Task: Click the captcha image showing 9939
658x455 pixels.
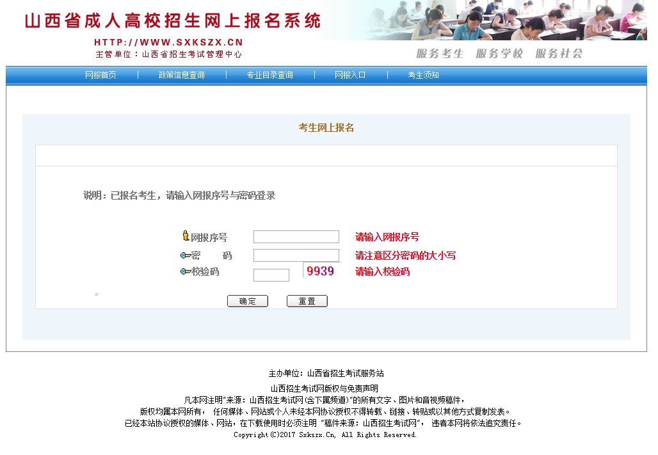Action: tap(319, 272)
